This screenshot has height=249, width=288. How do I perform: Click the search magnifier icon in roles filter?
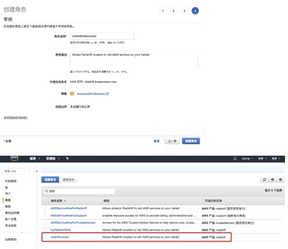pos(47,191)
